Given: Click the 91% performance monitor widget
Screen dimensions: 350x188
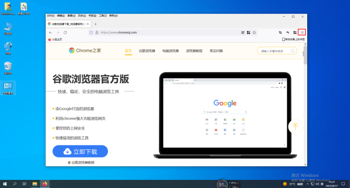Looking at the screenshot, I should [x=222, y=184].
